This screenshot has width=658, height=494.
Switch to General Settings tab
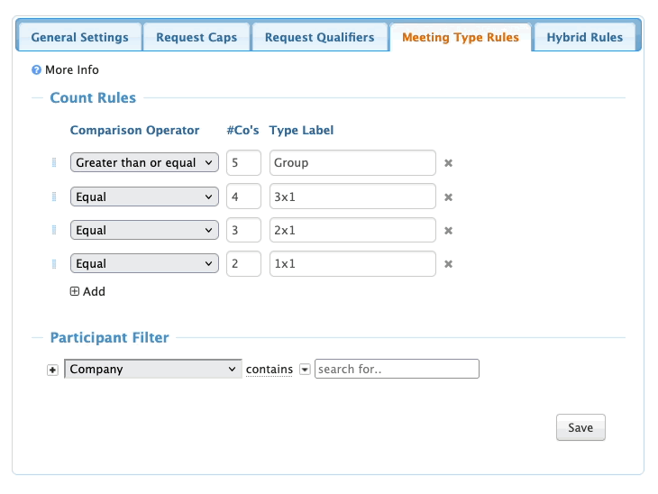point(79,38)
